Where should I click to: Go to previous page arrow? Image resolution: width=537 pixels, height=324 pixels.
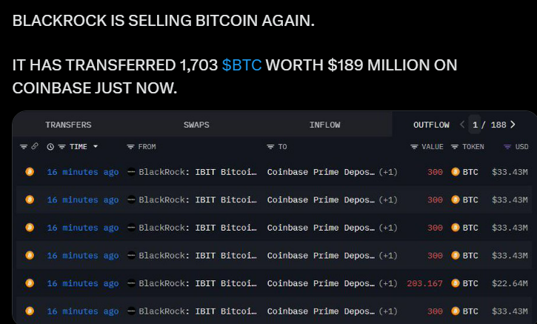[x=462, y=125]
